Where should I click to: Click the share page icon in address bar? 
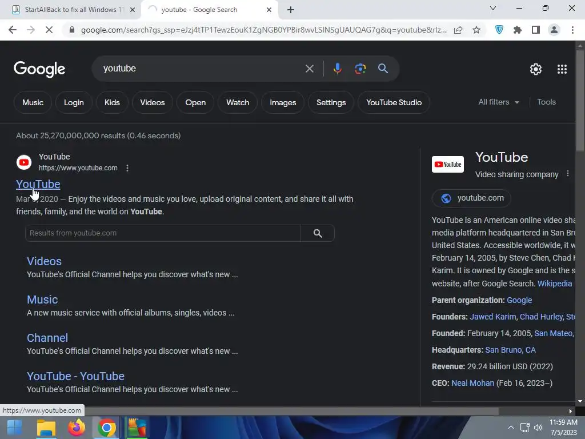[x=458, y=30]
